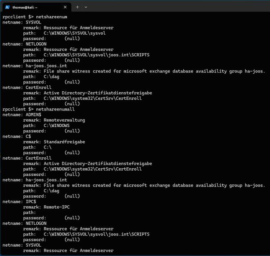Viewport: 270px width, 256px height.
Task: Click 'path: C:\' line under C$
Action: tap(37, 148)
